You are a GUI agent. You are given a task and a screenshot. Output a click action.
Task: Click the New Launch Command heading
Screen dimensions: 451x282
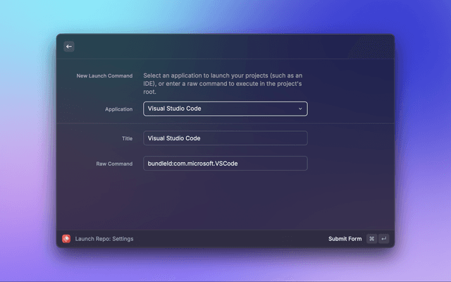tap(104, 75)
